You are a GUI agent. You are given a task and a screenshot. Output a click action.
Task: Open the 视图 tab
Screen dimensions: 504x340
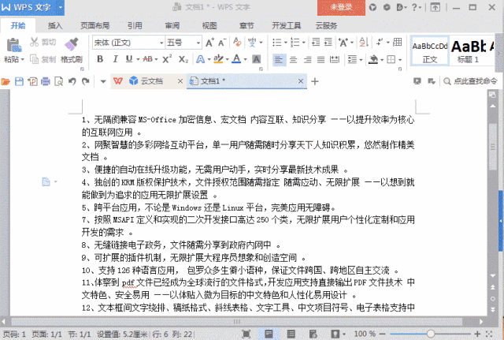[209, 25]
